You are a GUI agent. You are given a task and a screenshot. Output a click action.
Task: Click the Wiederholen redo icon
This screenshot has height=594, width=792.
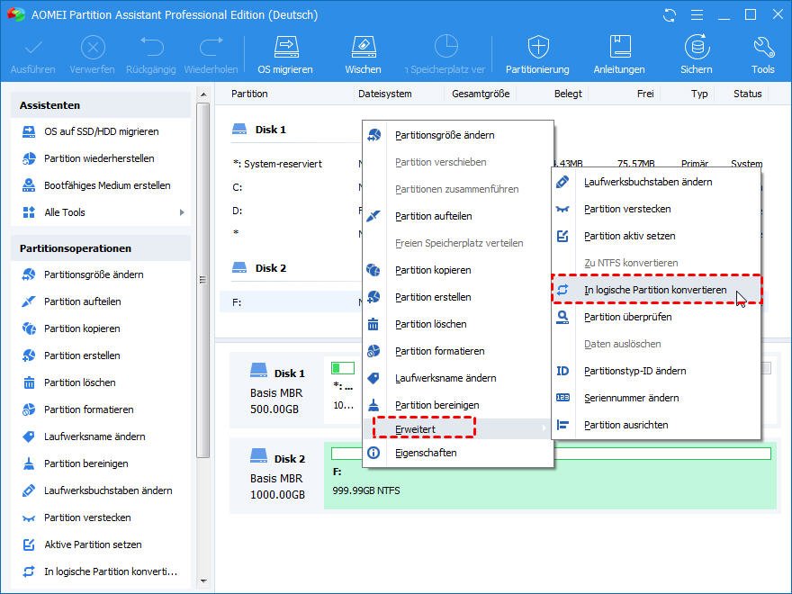click(211, 48)
